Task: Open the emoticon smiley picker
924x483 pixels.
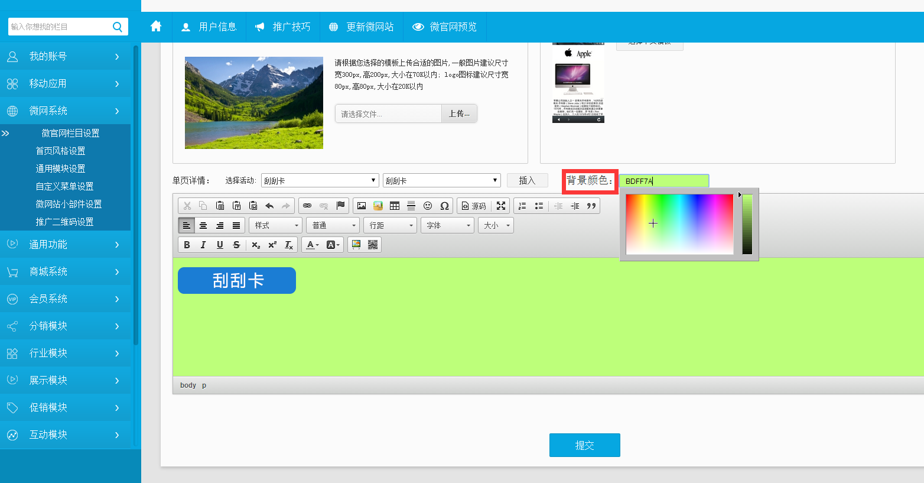Action: (x=428, y=206)
